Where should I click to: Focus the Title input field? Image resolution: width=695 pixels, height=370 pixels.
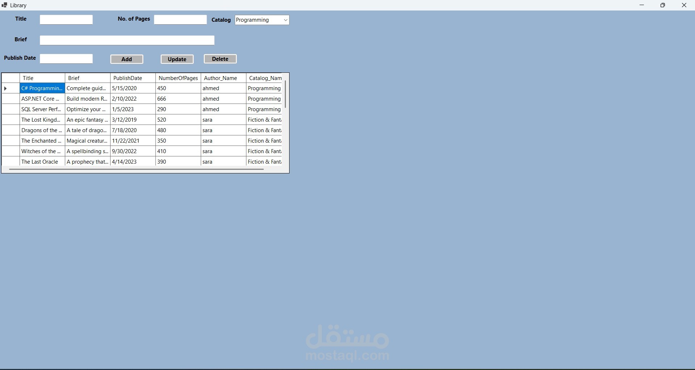pyautogui.click(x=66, y=19)
